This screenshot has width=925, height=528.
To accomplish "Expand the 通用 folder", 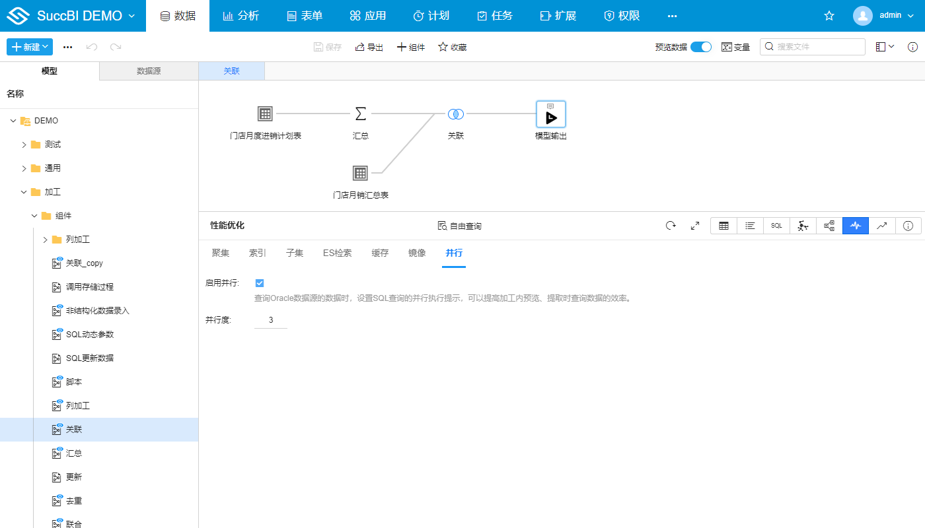I will click(24, 168).
